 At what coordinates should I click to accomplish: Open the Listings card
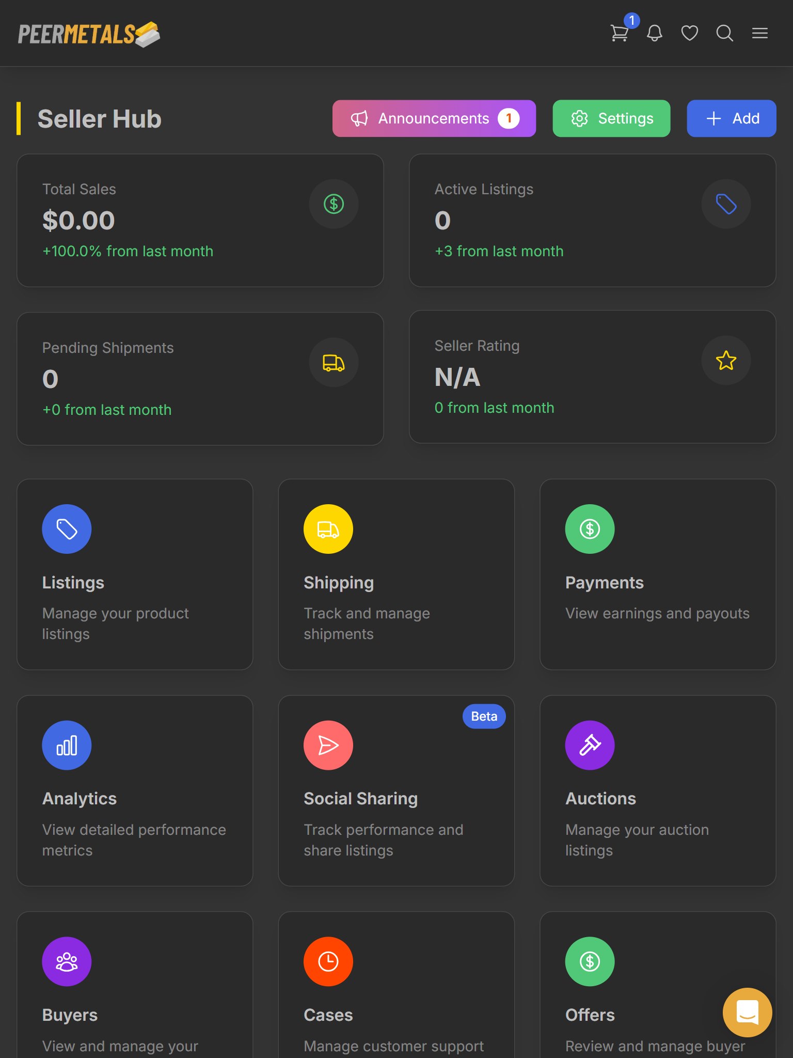[x=135, y=574]
